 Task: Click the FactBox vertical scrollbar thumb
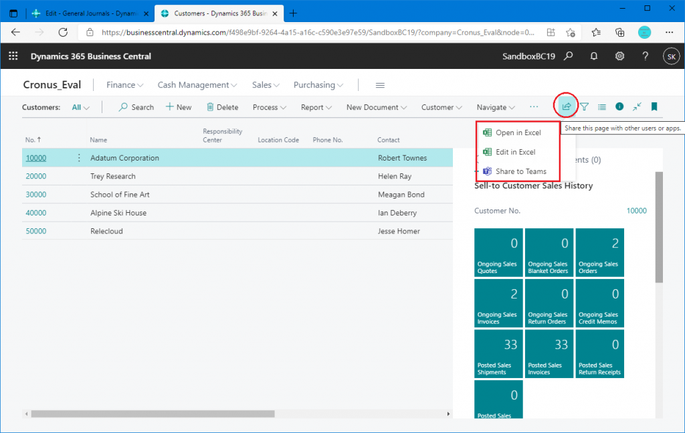point(659,227)
